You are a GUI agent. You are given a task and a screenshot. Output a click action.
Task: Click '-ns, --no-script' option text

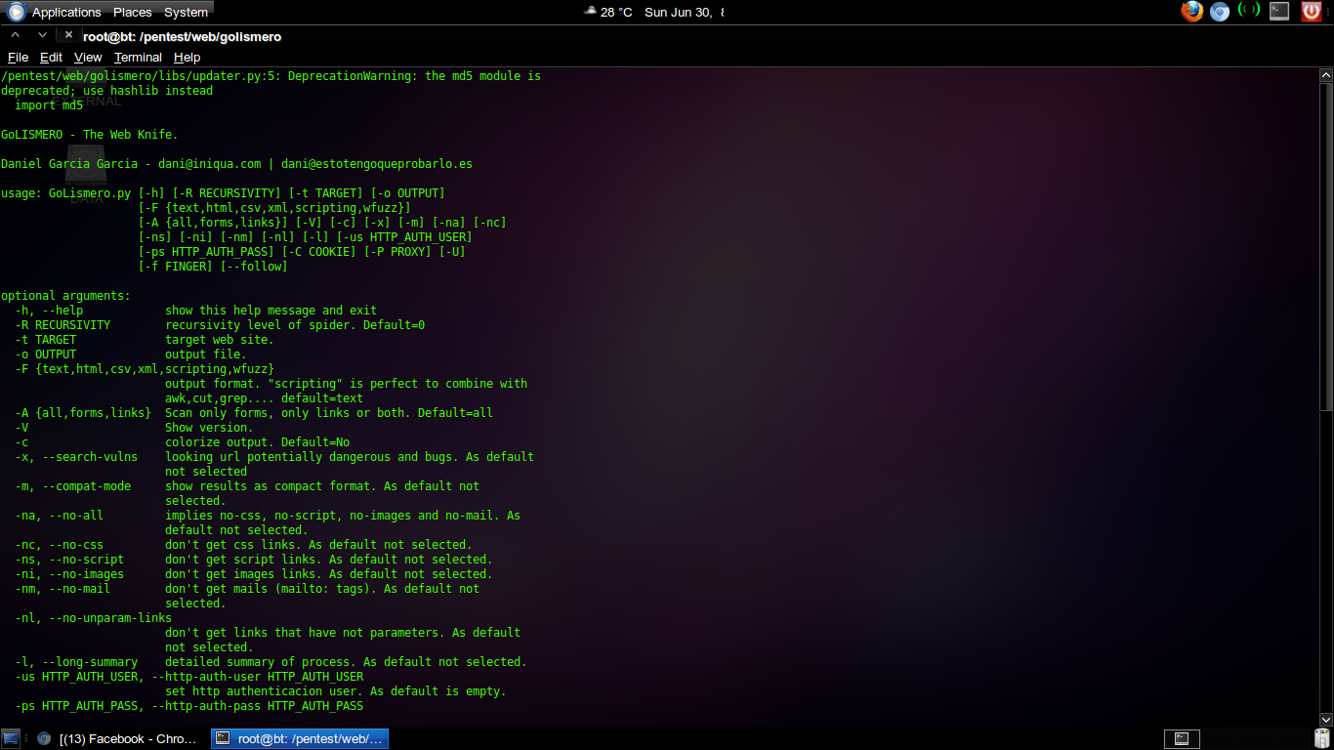pyautogui.click(x=69, y=560)
